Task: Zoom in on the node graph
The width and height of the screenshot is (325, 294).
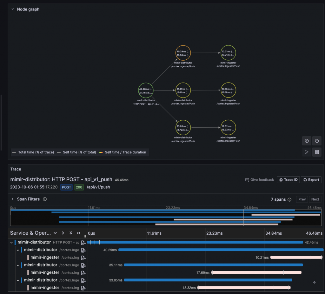Action: (x=307, y=141)
